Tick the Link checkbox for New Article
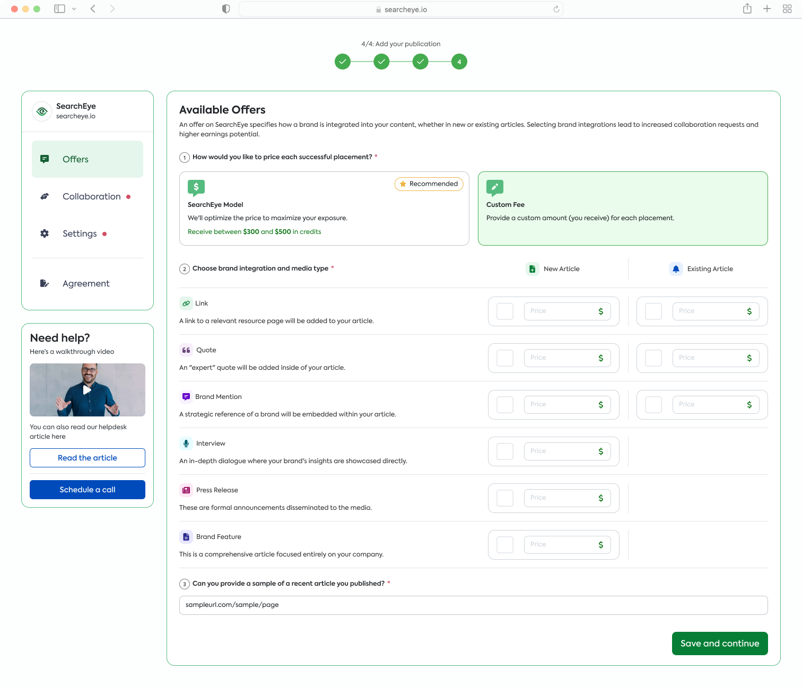This screenshot has height=687, width=802. tap(504, 311)
